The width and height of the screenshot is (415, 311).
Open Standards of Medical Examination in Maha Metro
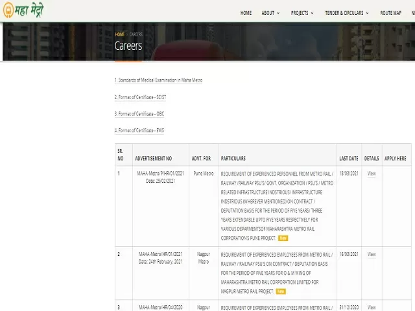(158, 80)
